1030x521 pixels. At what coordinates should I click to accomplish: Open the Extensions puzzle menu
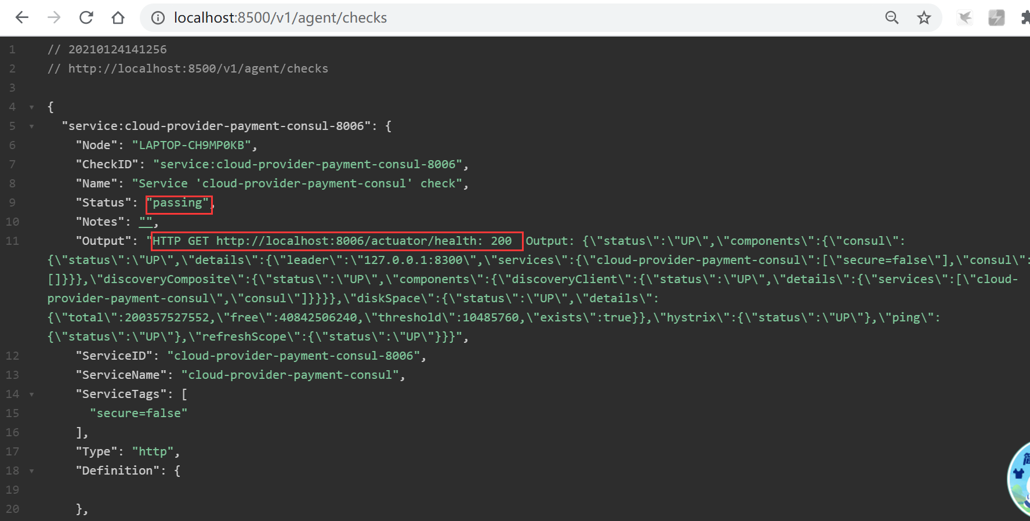1025,18
